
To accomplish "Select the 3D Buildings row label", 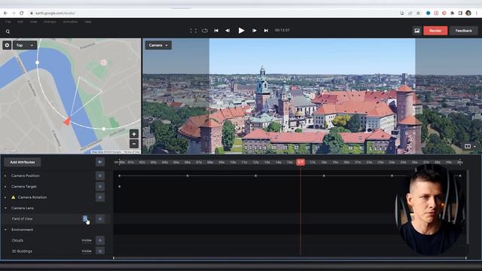I will [22, 251].
